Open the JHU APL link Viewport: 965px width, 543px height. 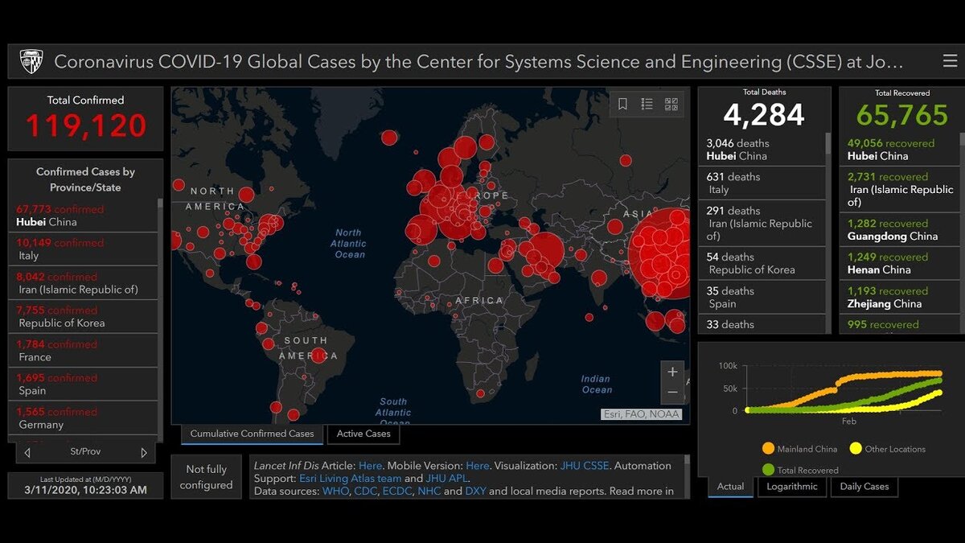[x=446, y=479]
